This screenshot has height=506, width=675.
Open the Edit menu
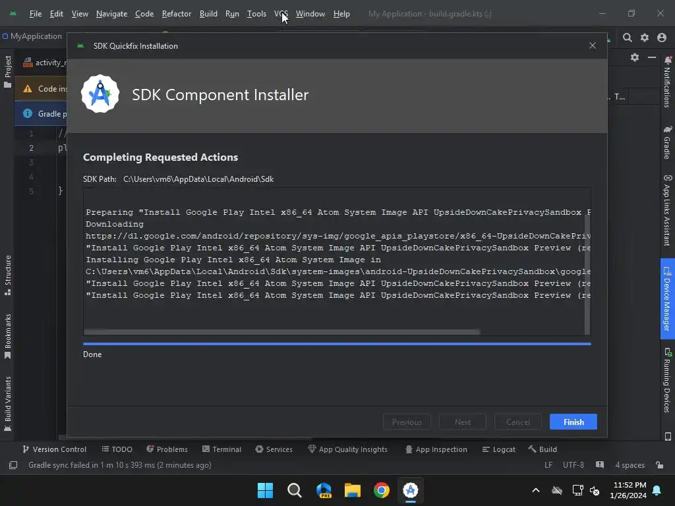57,14
